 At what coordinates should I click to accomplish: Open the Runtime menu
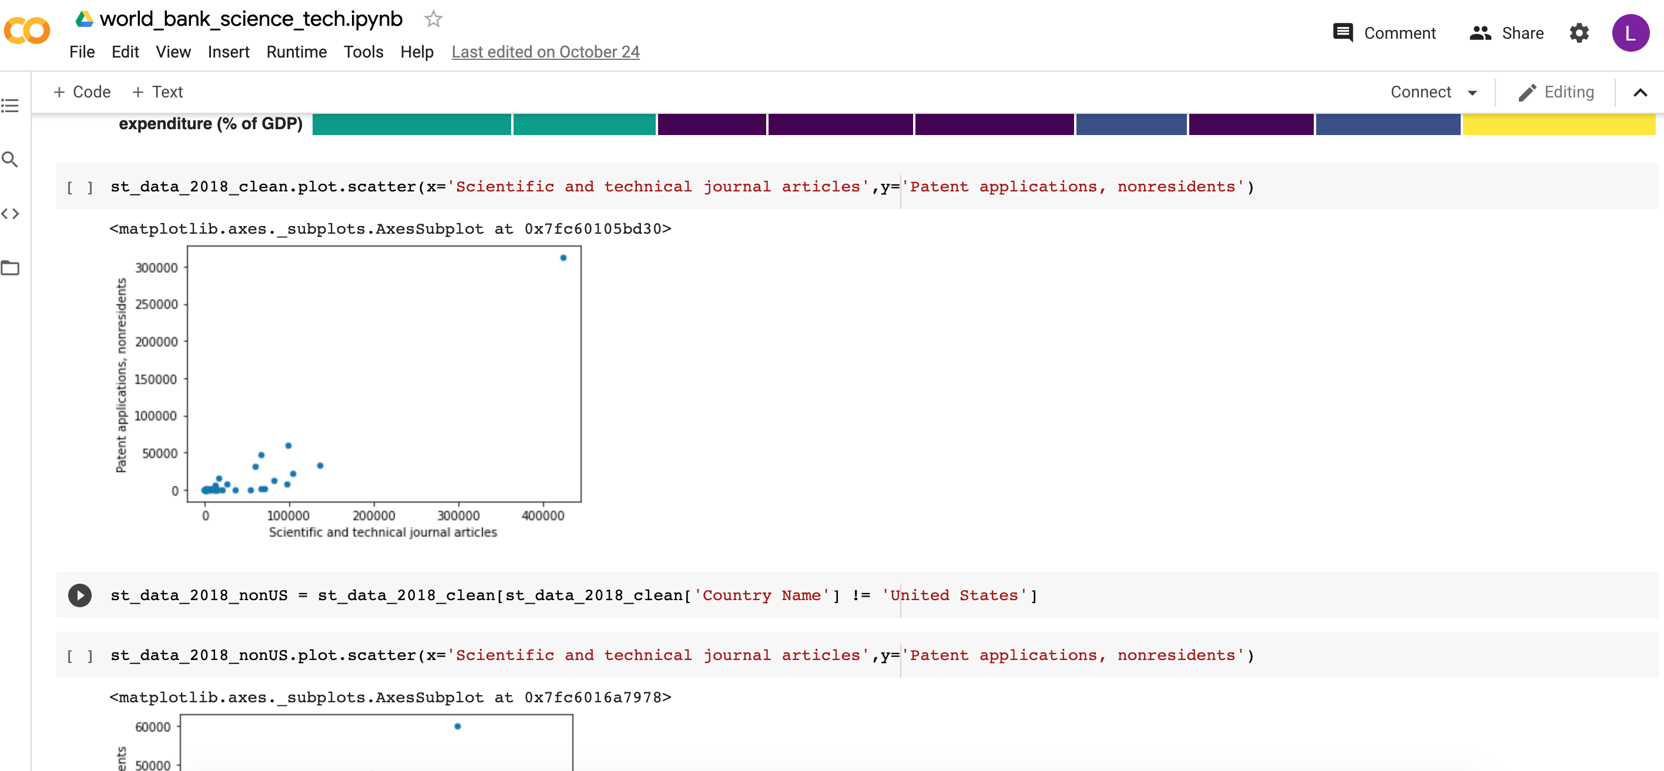296,52
